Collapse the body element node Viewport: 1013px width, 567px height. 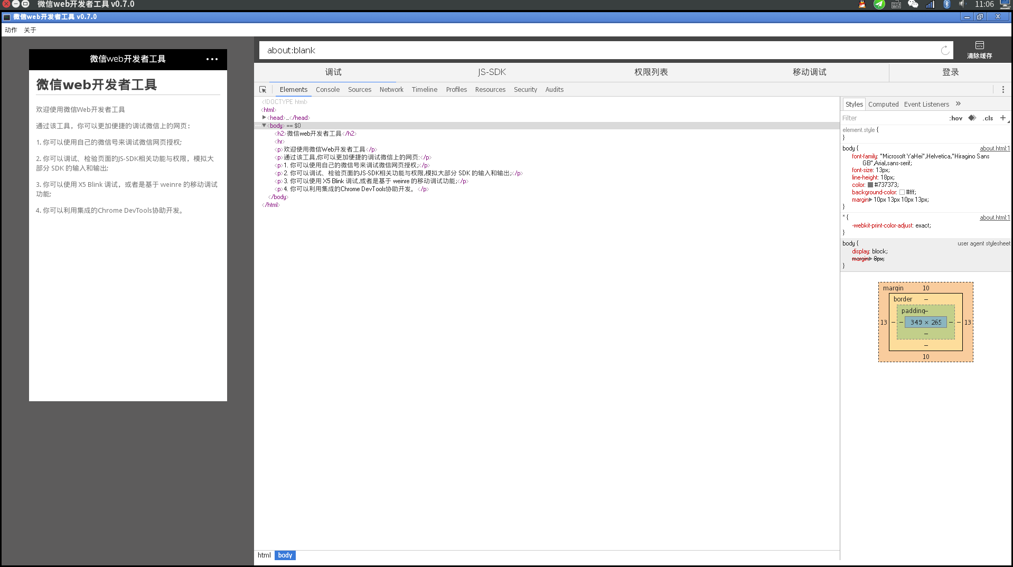264,126
